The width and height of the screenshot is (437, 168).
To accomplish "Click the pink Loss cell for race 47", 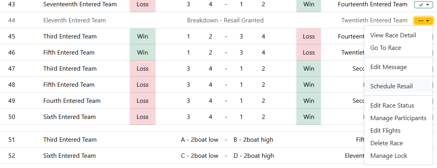I will 143,69.
